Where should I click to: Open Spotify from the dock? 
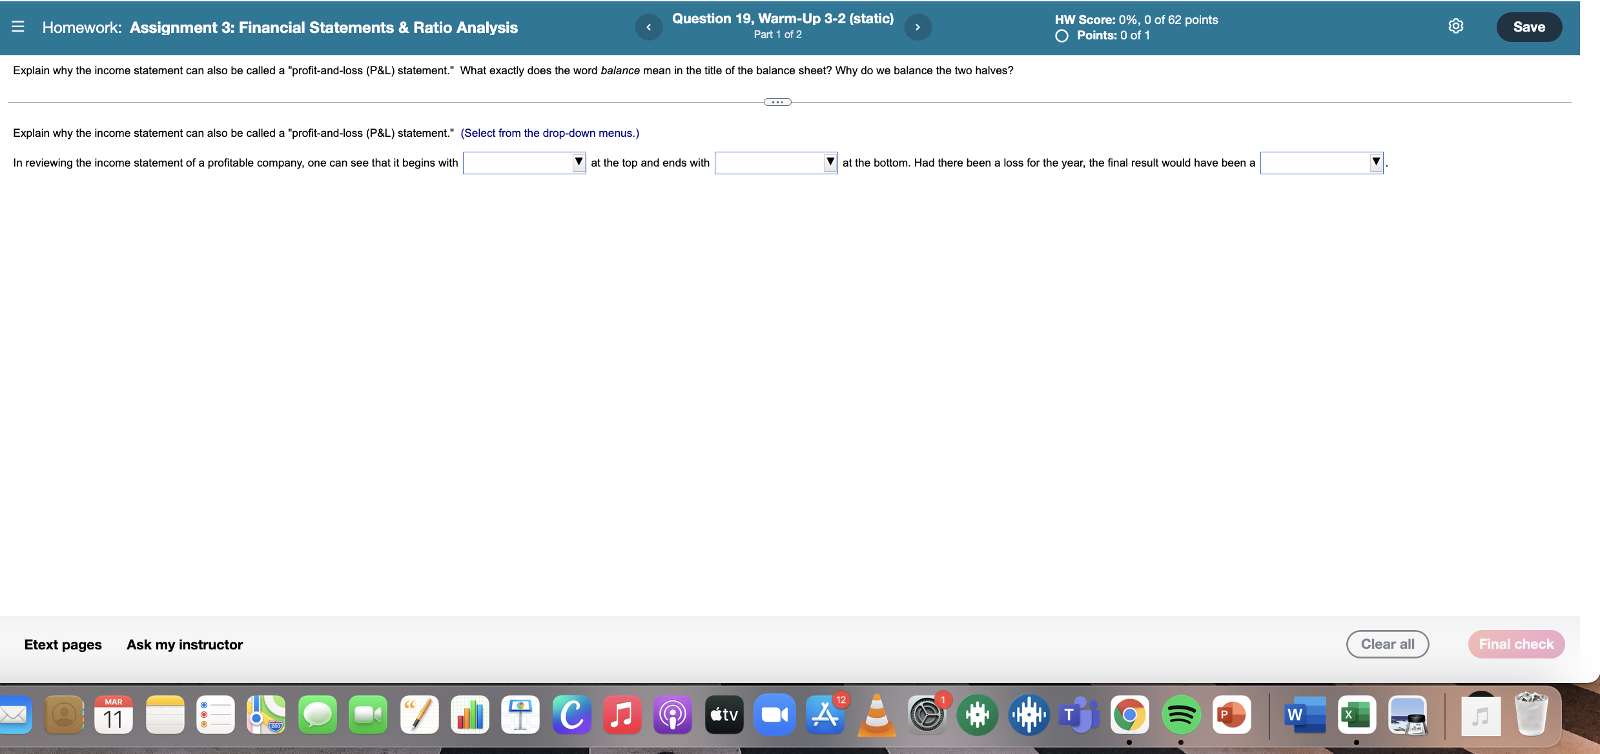(1182, 715)
